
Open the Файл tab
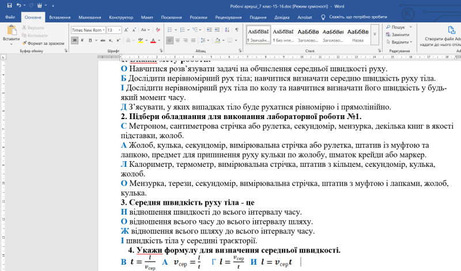10,17
